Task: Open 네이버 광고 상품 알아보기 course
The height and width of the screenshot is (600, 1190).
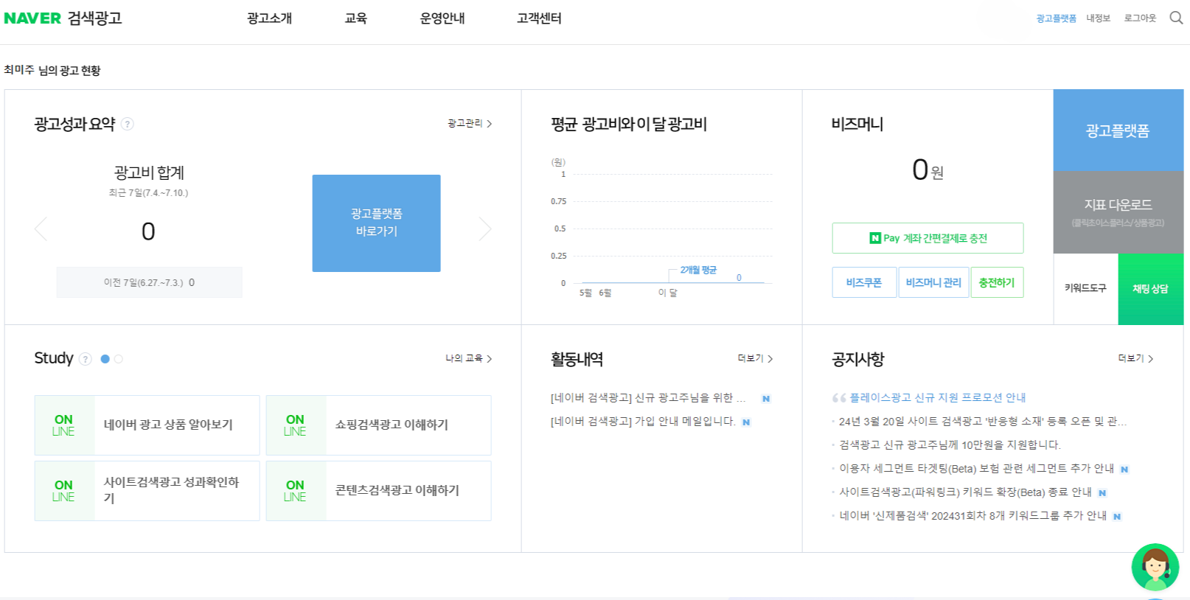Action: click(147, 425)
